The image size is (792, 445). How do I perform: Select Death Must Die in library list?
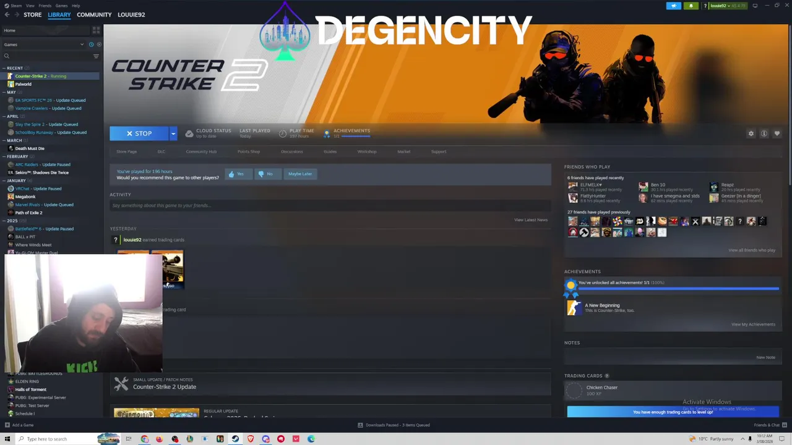pos(30,148)
